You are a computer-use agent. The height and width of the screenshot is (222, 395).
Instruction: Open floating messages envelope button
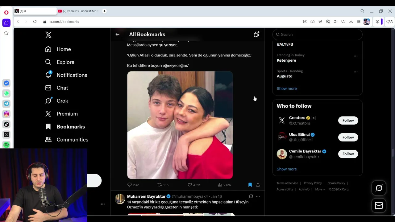[379, 206]
